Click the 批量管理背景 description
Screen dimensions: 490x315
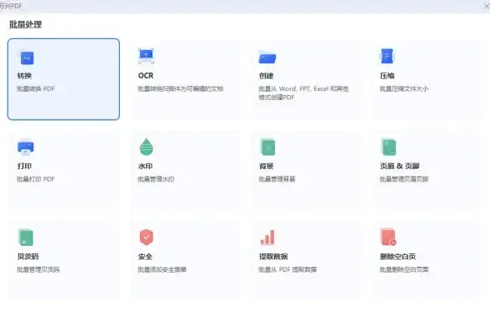pyautogui.click(x=277, y=179)
